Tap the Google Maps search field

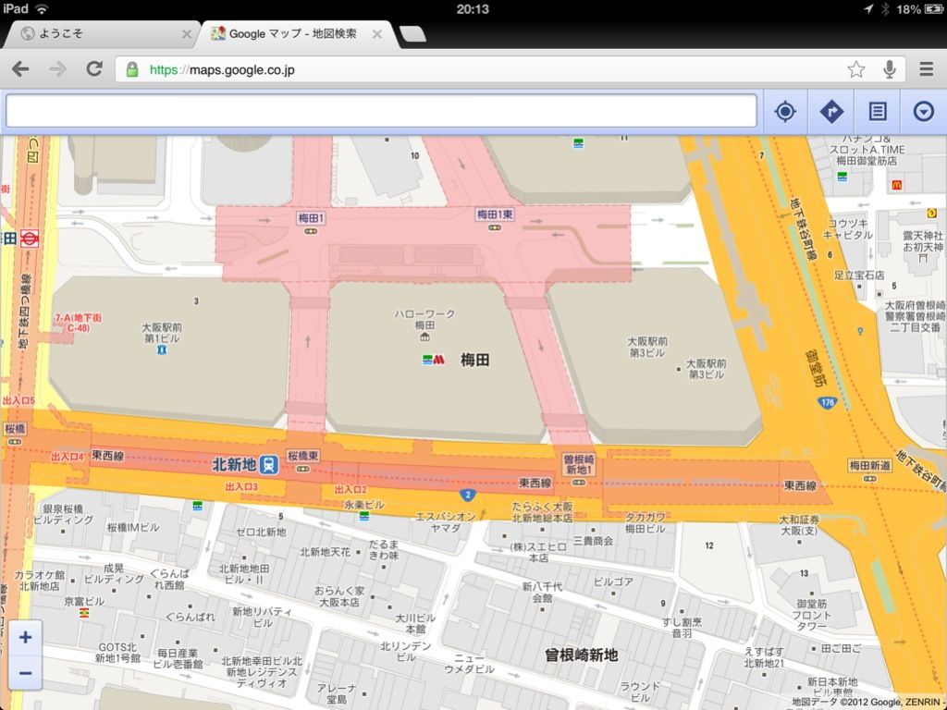(x=381, y=111)
